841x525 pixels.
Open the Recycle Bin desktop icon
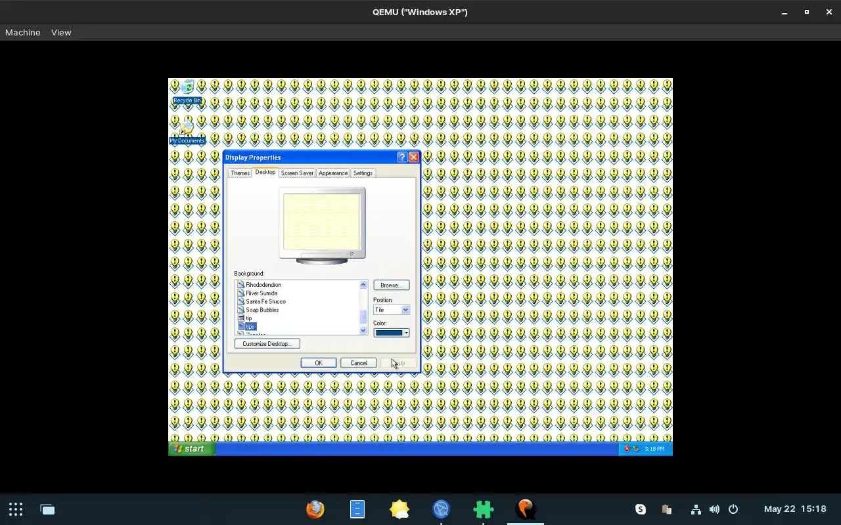pos(187,92)
